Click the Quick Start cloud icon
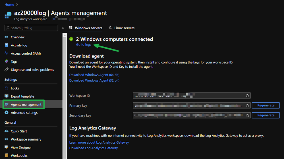This screenshot has width=284, height=159. click(x=7, y=131)
